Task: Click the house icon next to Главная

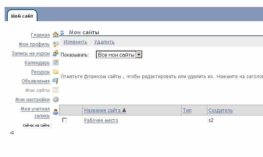Action: coord(55,35)
